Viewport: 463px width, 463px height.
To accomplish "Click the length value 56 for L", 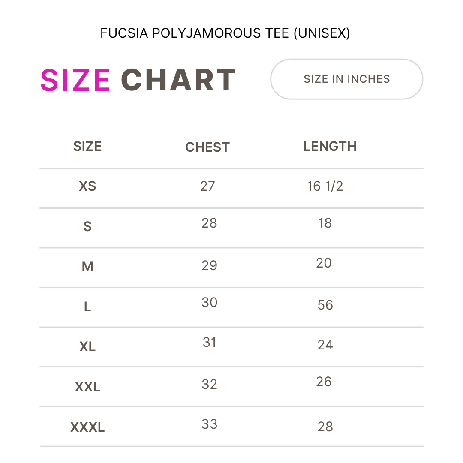I will pyautogui.click(x=325, y=305).
